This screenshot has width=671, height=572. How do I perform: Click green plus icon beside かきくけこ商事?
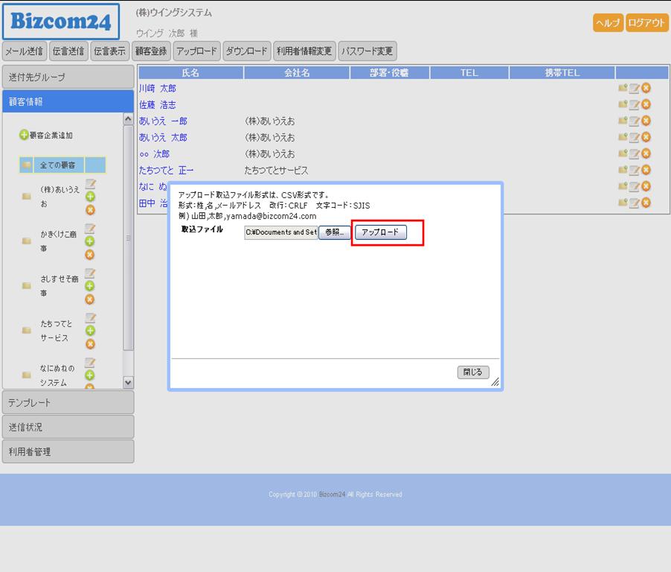coord(90,241)
